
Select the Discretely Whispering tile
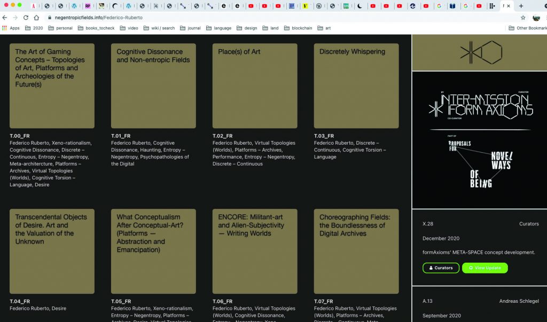tap(356, 85)
